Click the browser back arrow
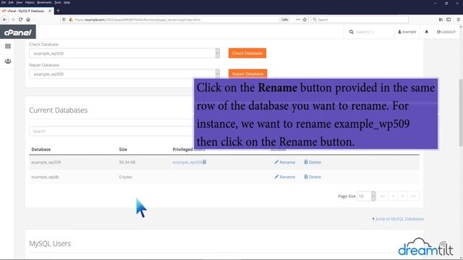This screenshot has width=463, height=260. pyautogui.click(x=5, y=19)
